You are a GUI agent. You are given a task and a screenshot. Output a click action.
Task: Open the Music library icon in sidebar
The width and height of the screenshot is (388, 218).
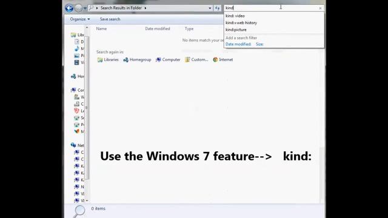click(77, 48)
